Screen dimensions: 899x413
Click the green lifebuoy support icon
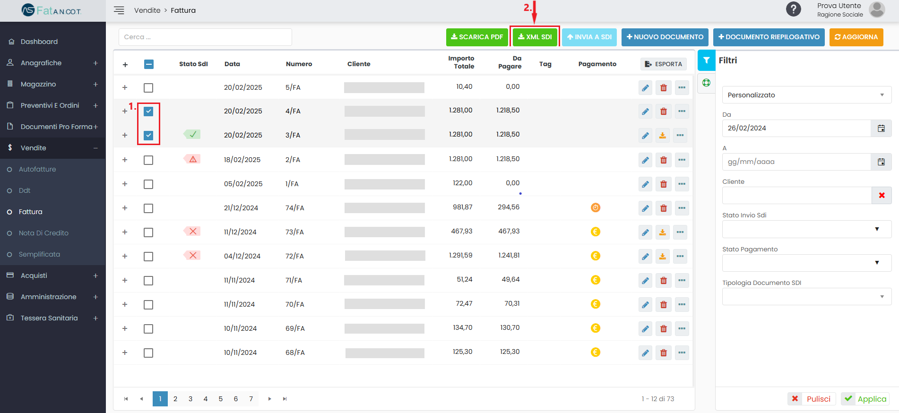tap(706, 83)
